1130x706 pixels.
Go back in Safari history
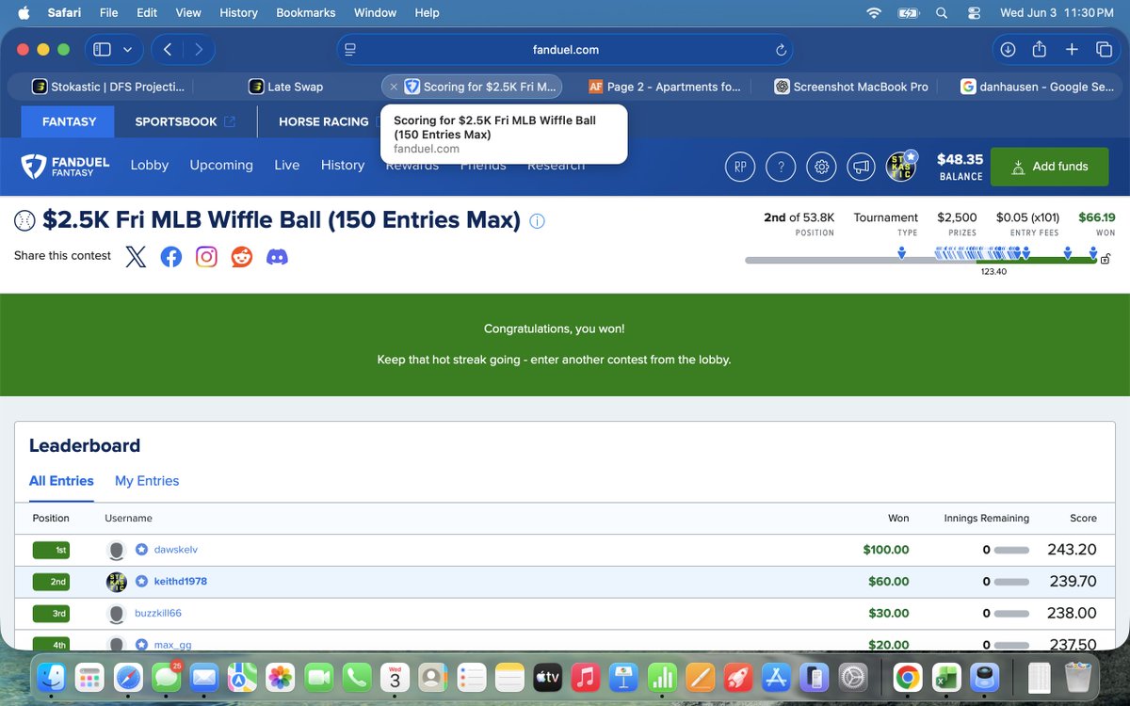point(168,50)
